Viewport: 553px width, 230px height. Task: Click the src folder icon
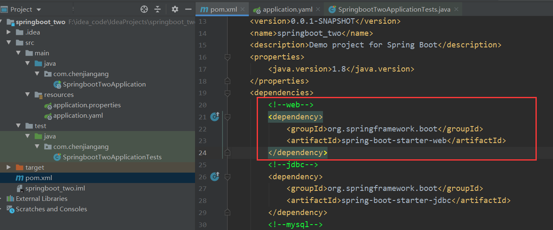pyautogui.click(x=19, y=43)
